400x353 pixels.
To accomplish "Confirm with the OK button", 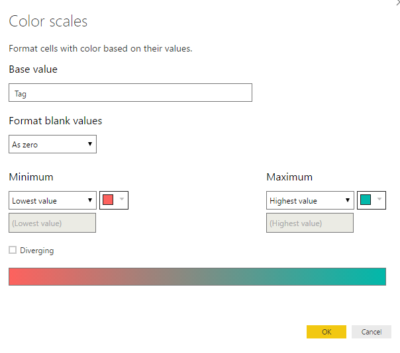I will pos(326,332).
